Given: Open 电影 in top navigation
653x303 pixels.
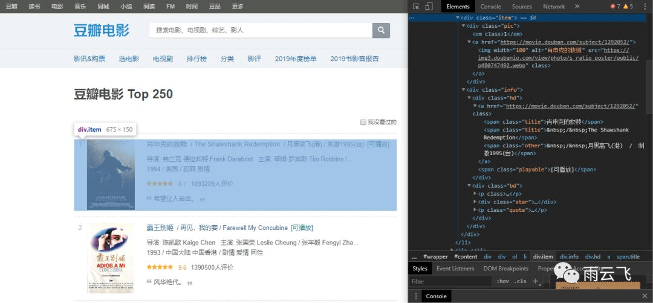Looking at the screenshot, I should pos(57,6).
